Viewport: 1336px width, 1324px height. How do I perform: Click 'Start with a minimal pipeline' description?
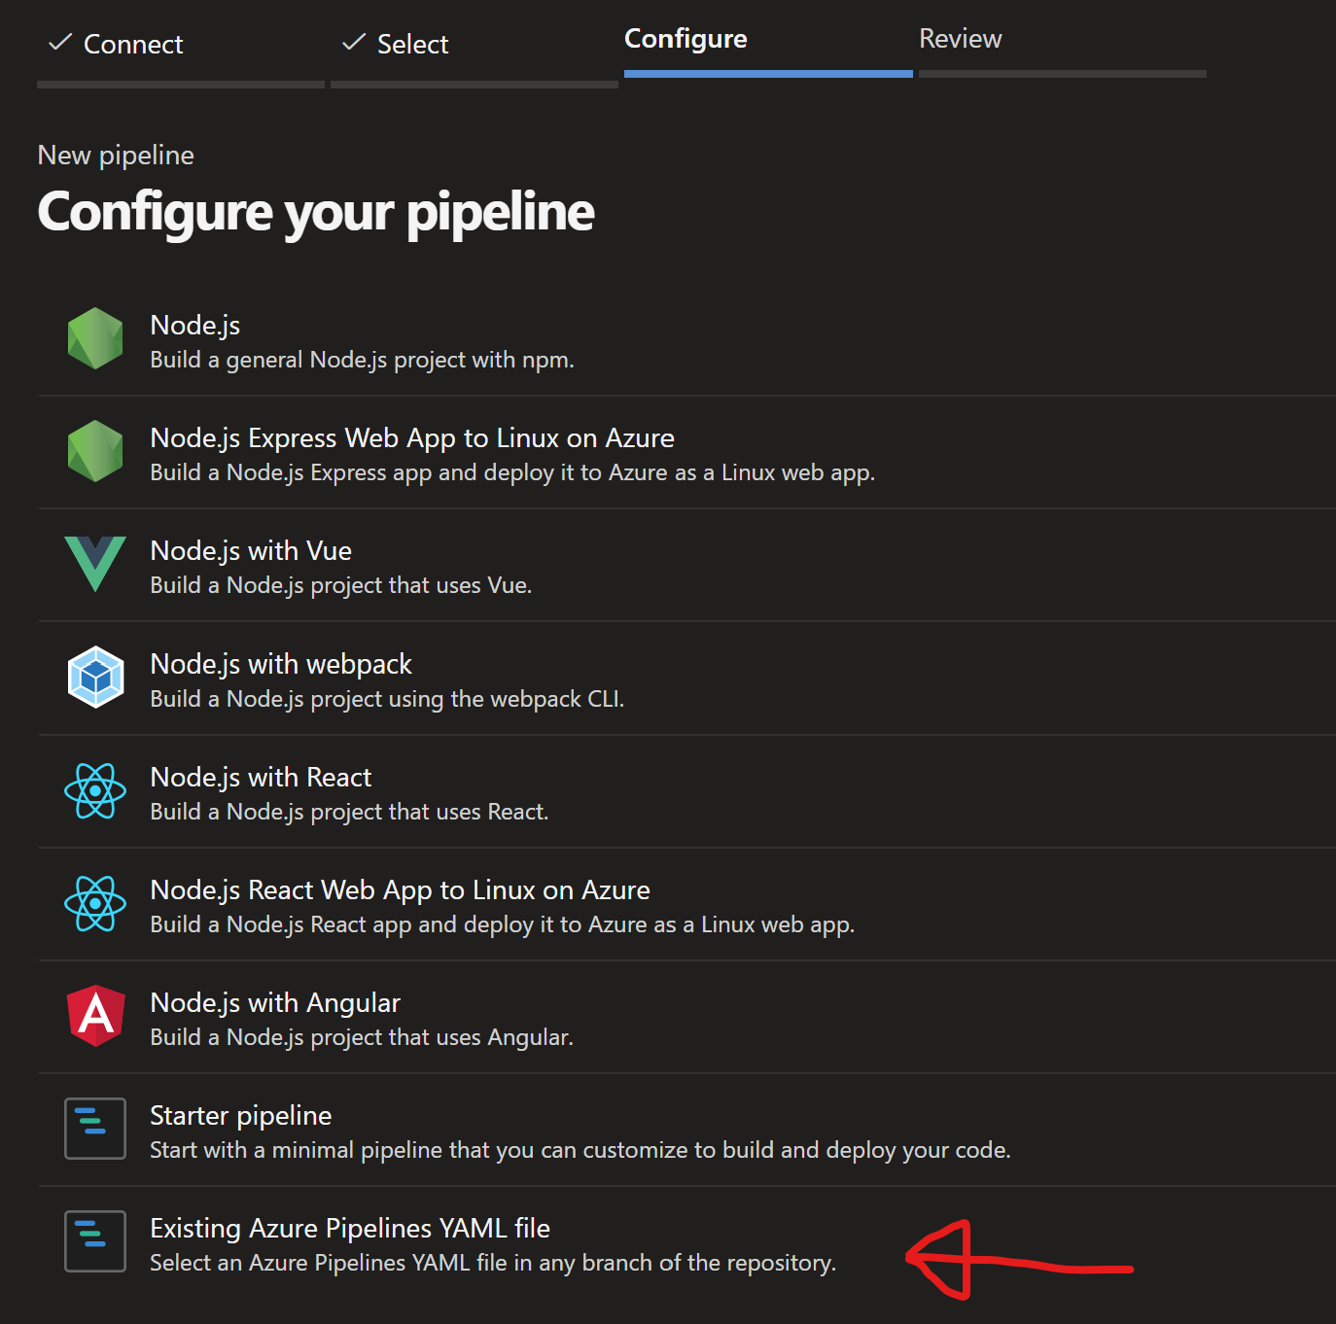pos(580,1151)
